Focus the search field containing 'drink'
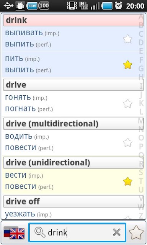 pos(77,232)
